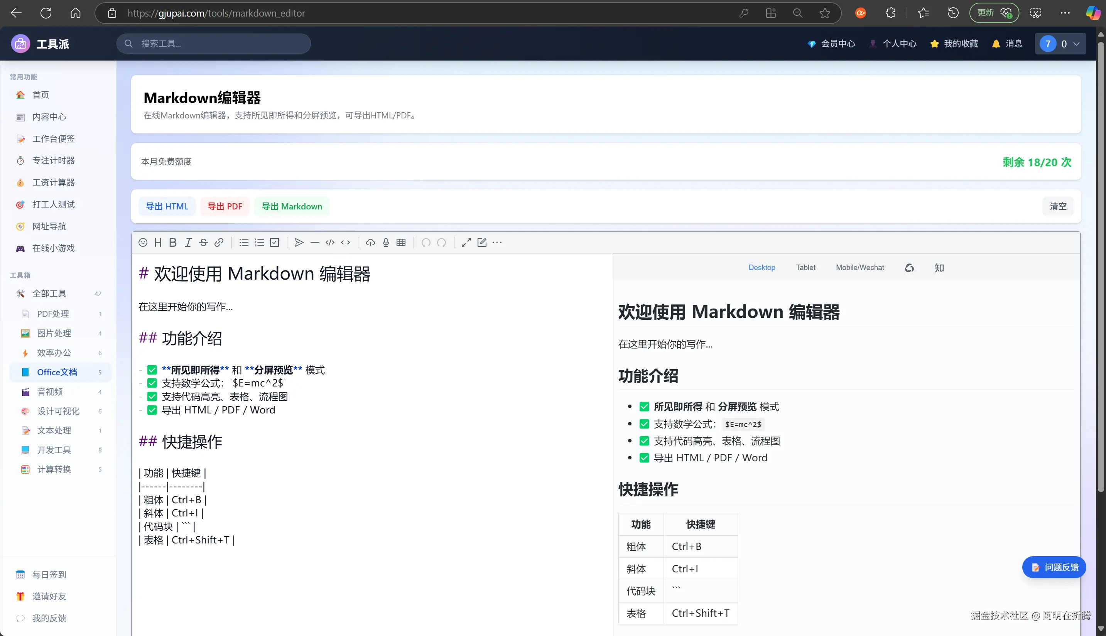
Task: Redo the last edit
Action: pos(442,243)
